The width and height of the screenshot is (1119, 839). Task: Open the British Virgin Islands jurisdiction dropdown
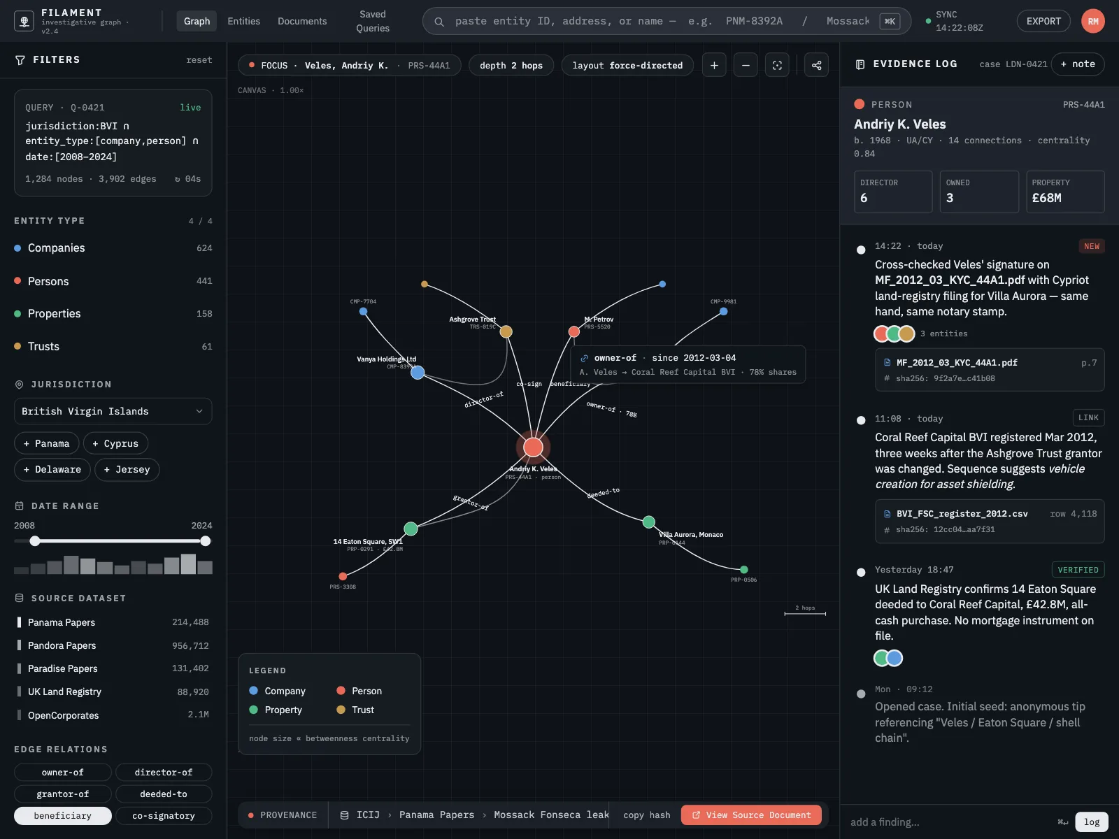click(x=113, y=411)
